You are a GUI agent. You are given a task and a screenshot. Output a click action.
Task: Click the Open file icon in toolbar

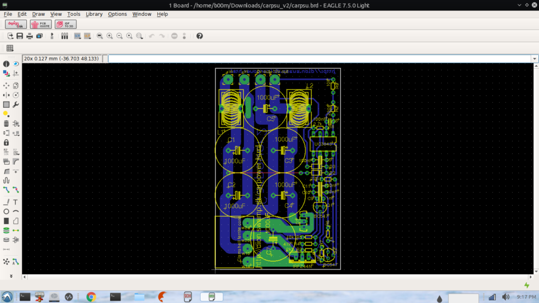10,36
